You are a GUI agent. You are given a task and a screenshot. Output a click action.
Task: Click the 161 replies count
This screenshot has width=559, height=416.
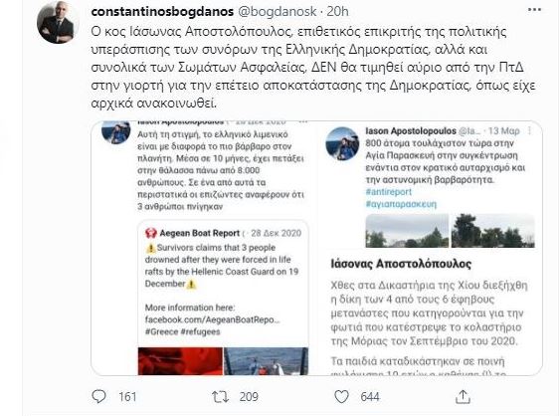(127, 397)
